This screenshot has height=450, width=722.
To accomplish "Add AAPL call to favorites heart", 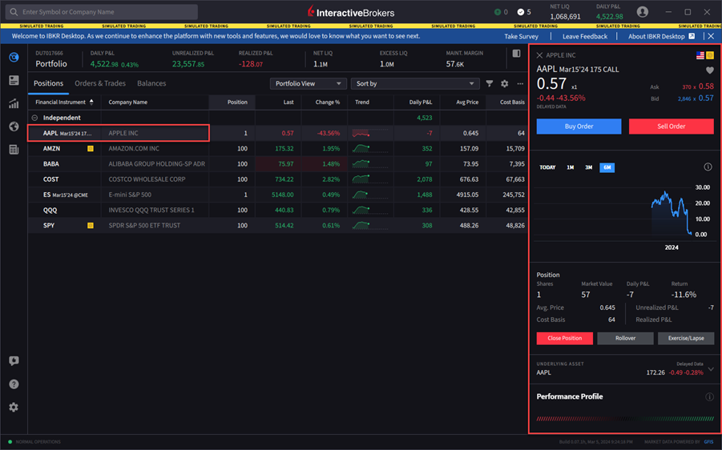I will [x=709, y=70].
